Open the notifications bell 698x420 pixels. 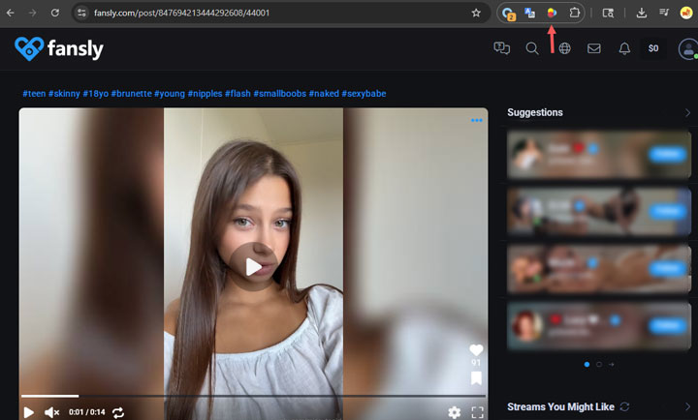tap(624, 48)
